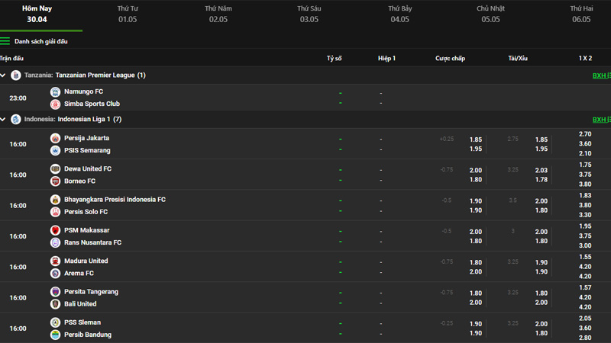Pick Borneo FC under odds 1.78
The width and height of the screenshot is (611, 343).
[541, 180]
